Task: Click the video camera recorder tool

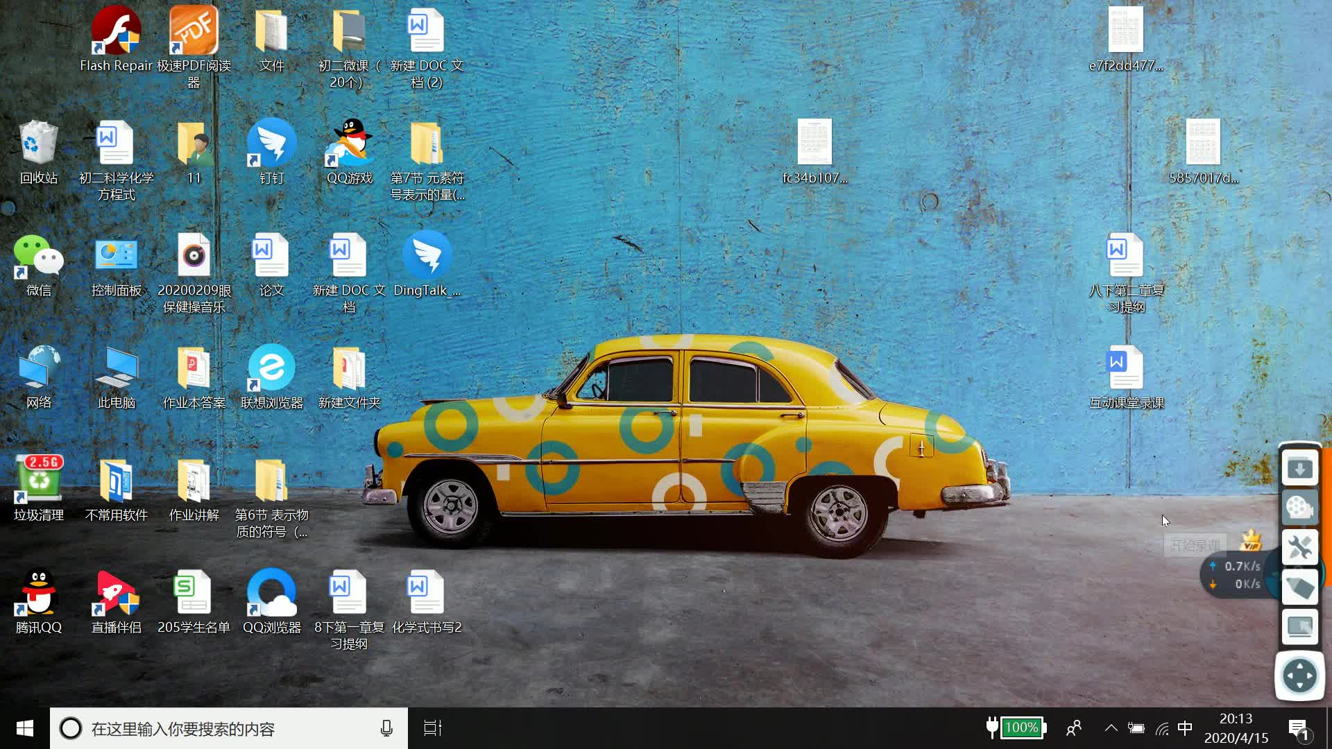Action: pyautogui.click(x=1300, y=508)
